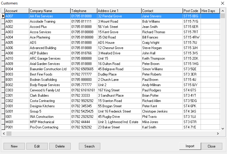The width and height of the screenshot is (227, 154).
Task: Select the Pro-Don Contracting cell
Action: [x=50, y=127]
